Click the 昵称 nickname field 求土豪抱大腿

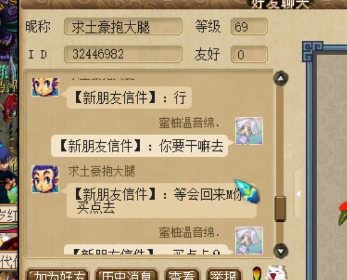pyautogui.click(x=123, y=27)
